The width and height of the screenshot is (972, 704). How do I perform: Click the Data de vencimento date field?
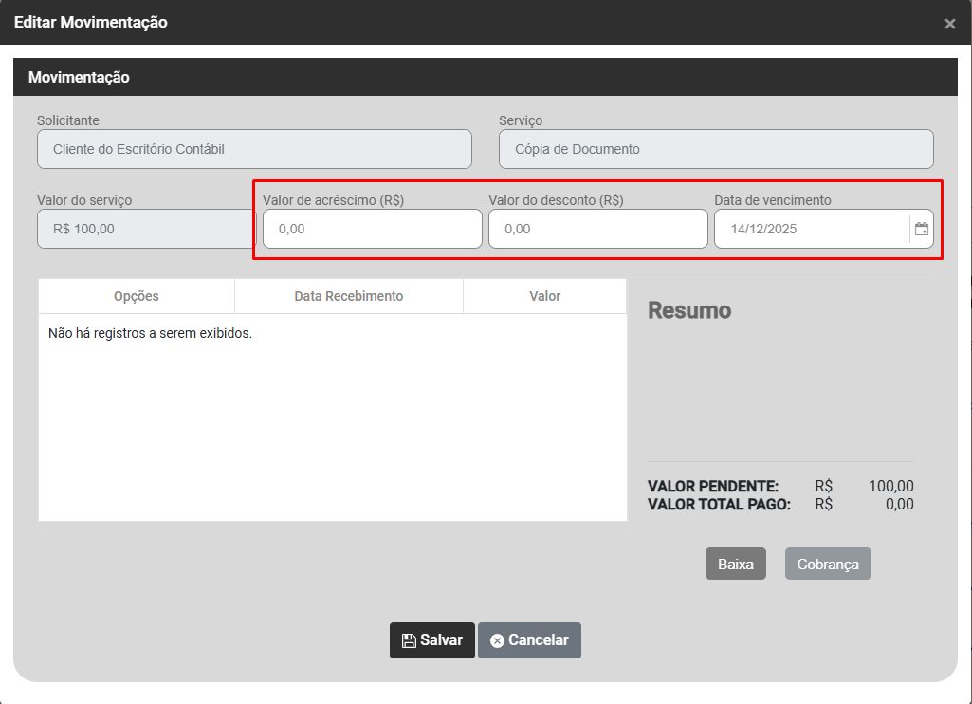pyautogui.click(x=811, y=229)
